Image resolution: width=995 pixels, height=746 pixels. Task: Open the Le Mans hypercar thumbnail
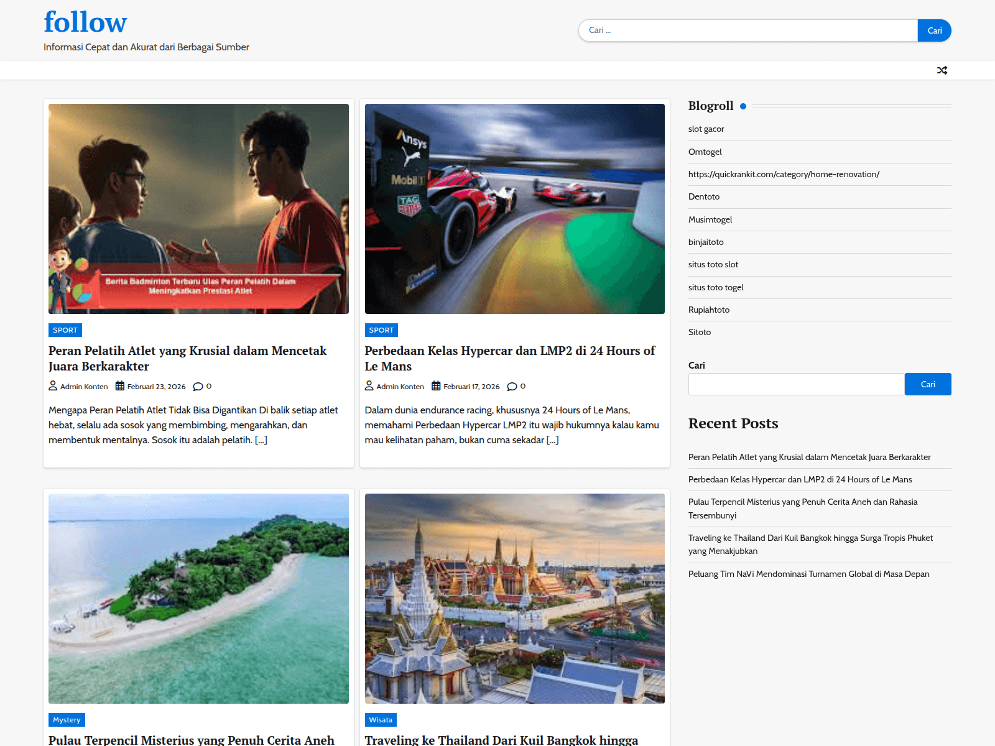[x=515, y=209]
